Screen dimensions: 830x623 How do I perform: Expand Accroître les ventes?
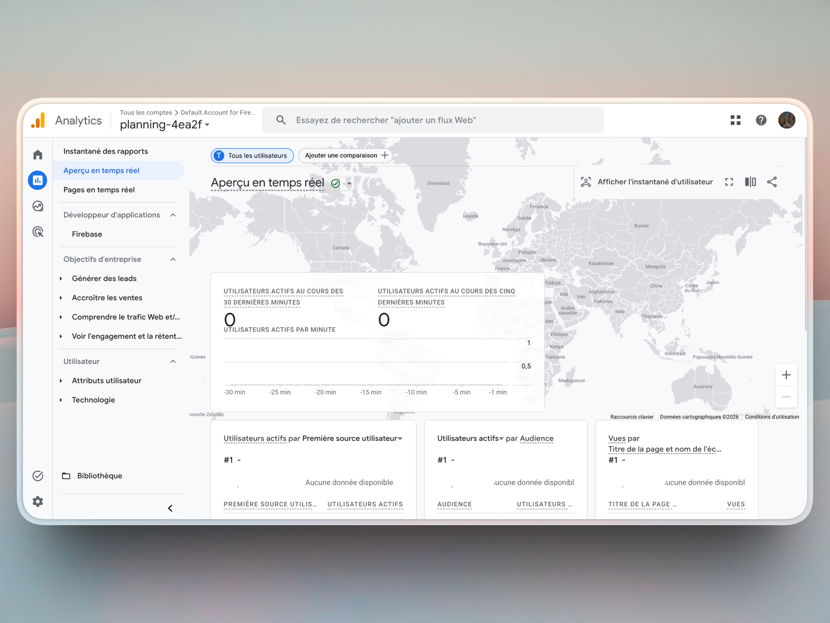coord(61,298)
